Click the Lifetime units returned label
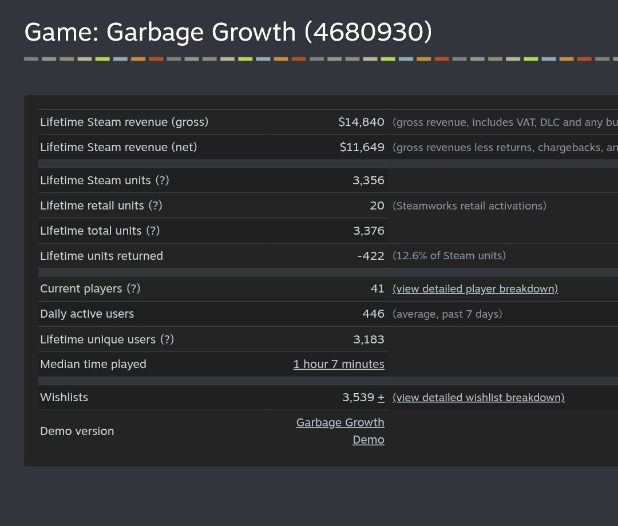 pyautogui.click(x=102, y=256)
